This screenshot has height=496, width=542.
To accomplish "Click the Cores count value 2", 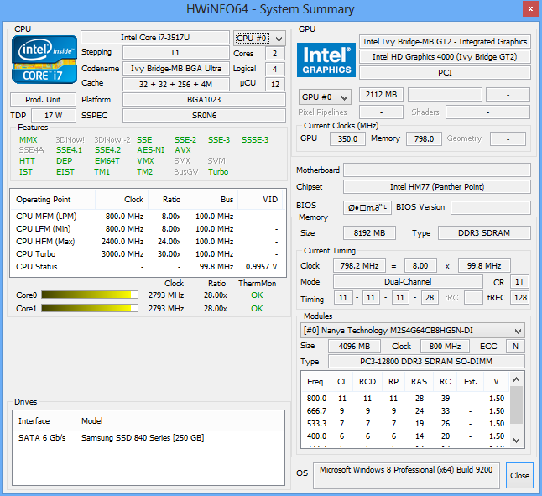I will click(275, 53).
